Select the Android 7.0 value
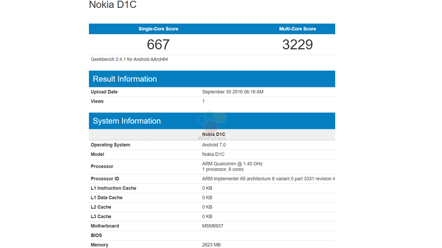 click(x=214, y=145)
